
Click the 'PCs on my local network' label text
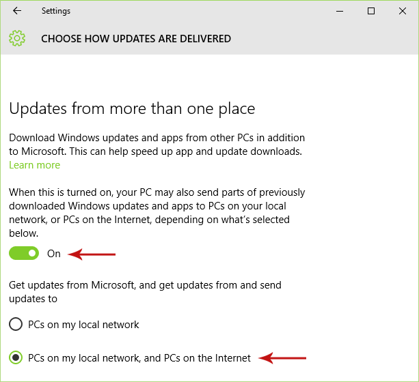coord(83,325)
